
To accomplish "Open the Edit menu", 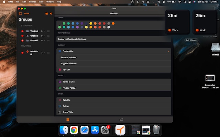I will tap(24, 2).
